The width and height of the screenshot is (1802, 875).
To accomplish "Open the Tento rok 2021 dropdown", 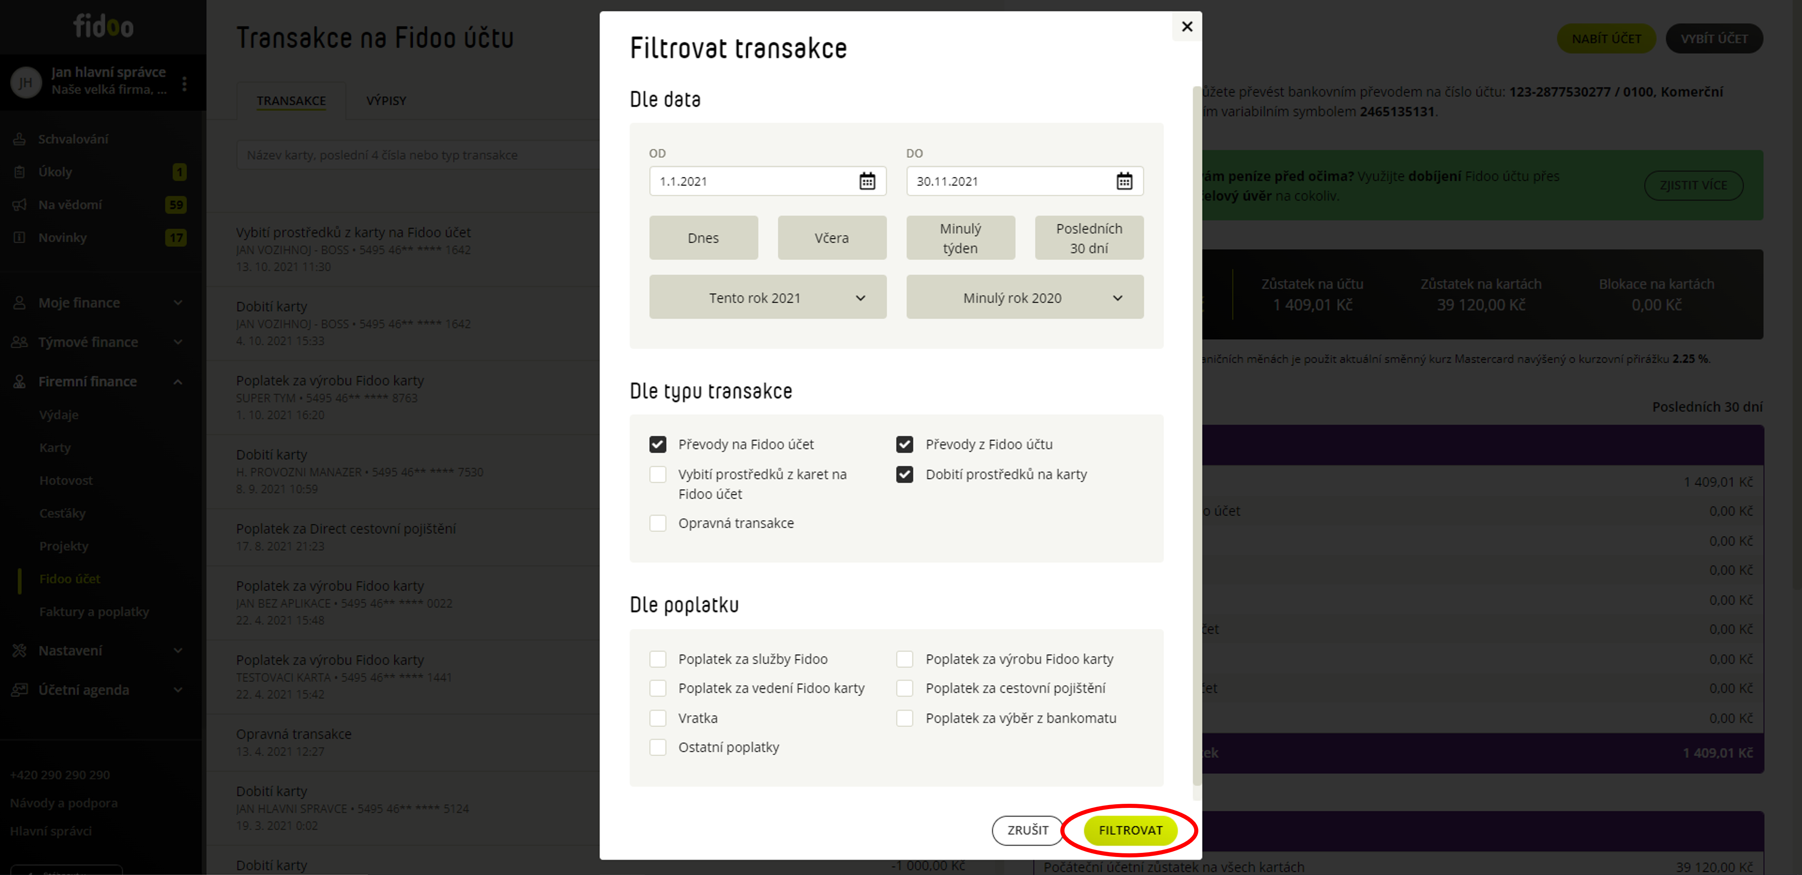I will [767, 298].
